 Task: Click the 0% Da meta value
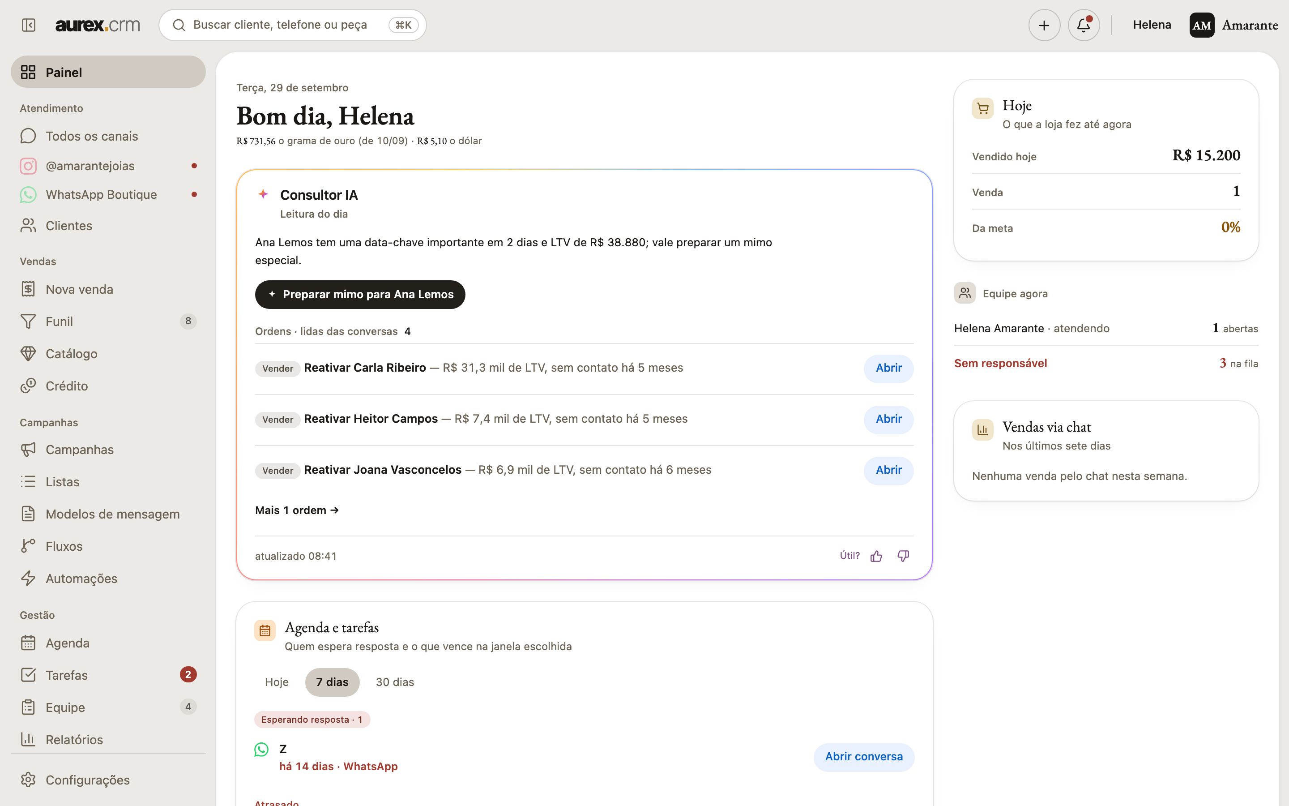[x=1230, y=227]
